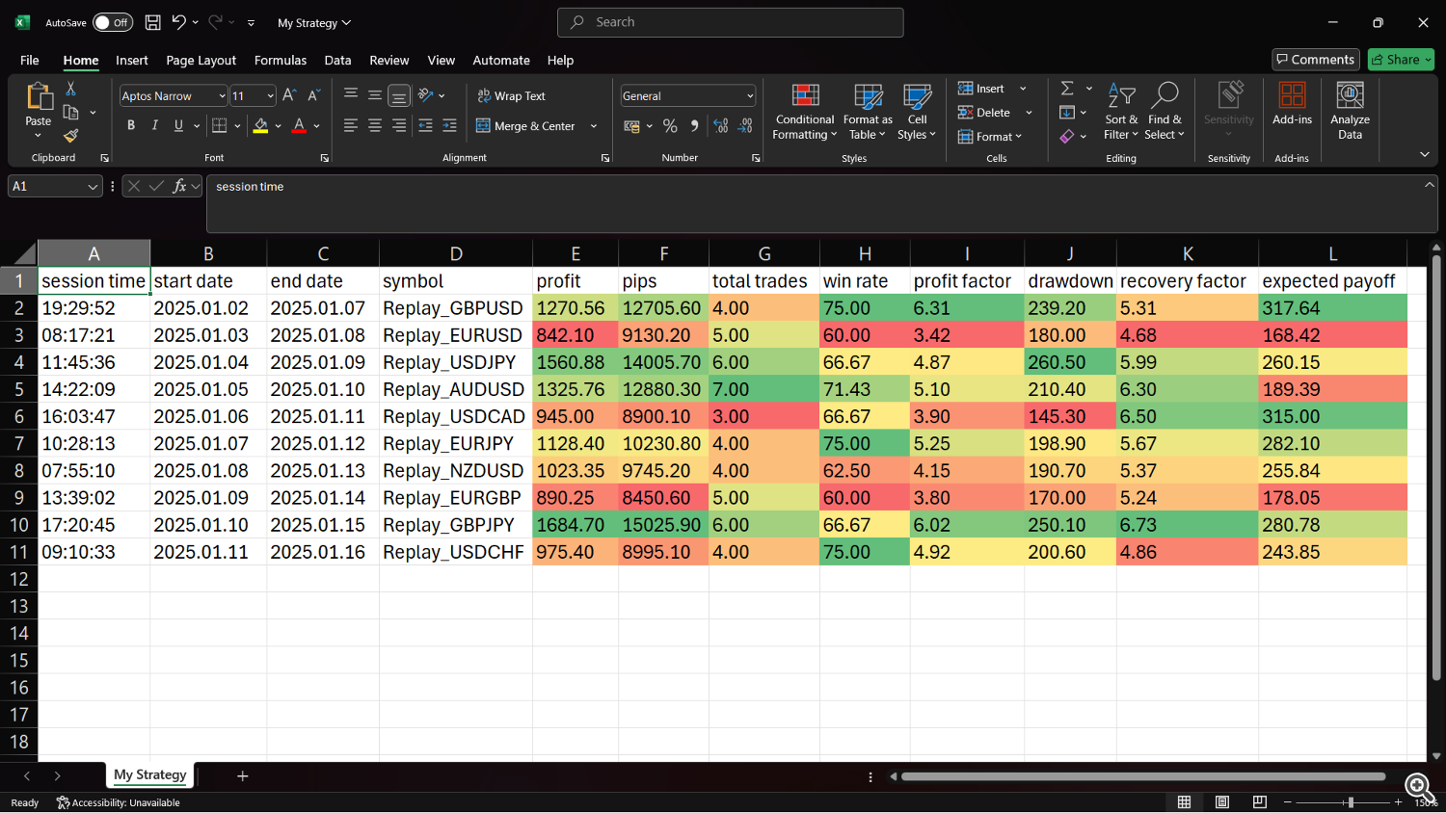1446x813 pixels.
Task: Click the Format Painter brush icon
Action: tap(70, 136)
